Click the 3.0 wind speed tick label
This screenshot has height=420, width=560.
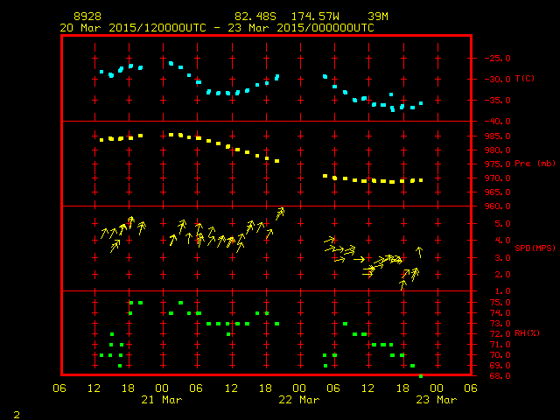tap(502, 258)
